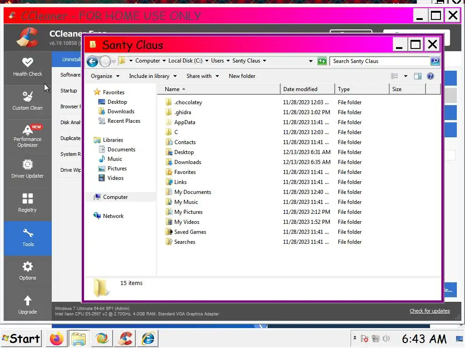Open CCleaner Options gear
This screenshot has width=465, height=348.
[28, 271]
